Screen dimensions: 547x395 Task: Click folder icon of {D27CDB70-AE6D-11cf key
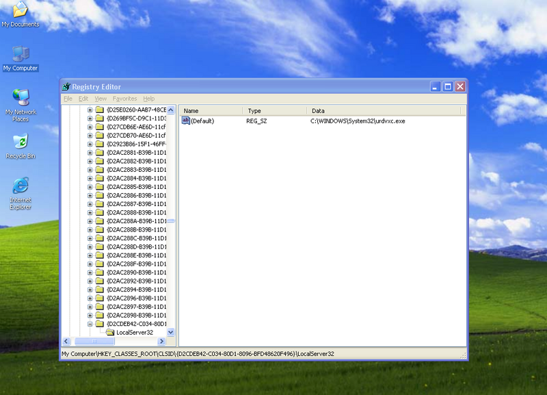pos(100,135)
